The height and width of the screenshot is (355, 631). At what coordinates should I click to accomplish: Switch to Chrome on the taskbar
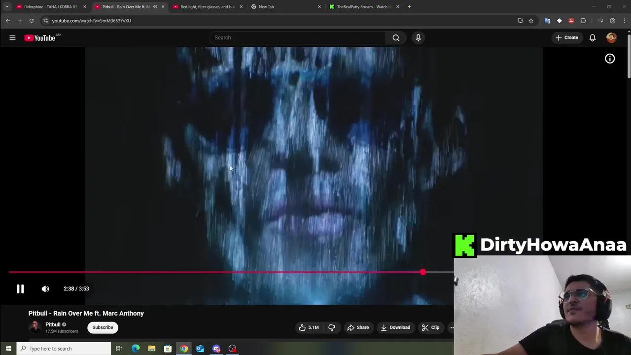click(x=184, y=349)
